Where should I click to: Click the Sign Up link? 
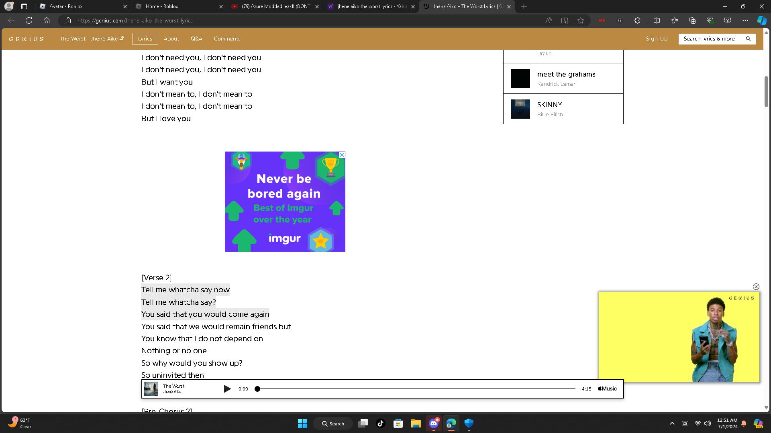657,38
